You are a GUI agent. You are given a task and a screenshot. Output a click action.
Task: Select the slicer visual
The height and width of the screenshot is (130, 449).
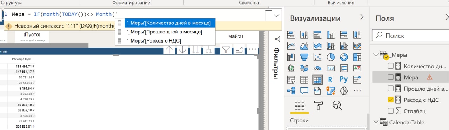click(x=291, y=79)
